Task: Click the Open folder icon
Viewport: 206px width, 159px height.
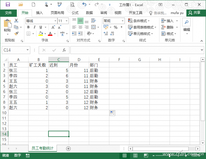Action: [21, 5]
